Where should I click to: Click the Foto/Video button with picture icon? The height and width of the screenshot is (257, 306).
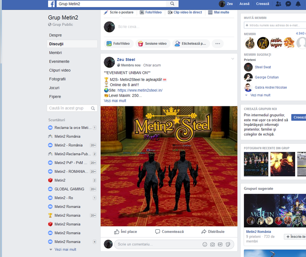pyautogui.click(x=119, y=44)
